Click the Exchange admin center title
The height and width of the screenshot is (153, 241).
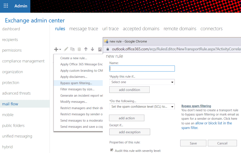pyautogui.click(x=35, y=20)
